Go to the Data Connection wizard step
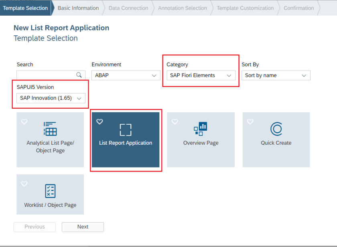This screenshot has width=337, height=247. (x=128, y=8)
